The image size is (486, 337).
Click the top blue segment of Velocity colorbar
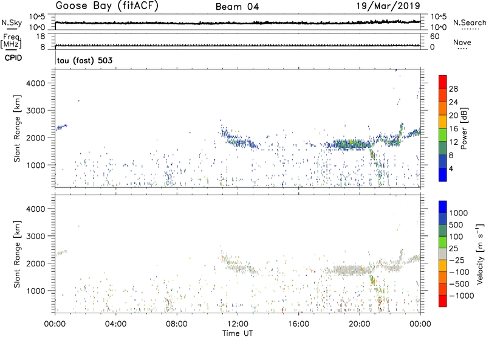coord(443,207)
